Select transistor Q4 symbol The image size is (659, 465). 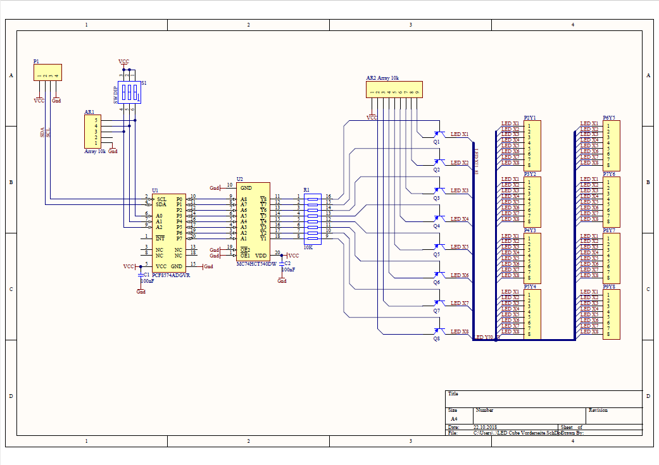(x=438, y=219)
